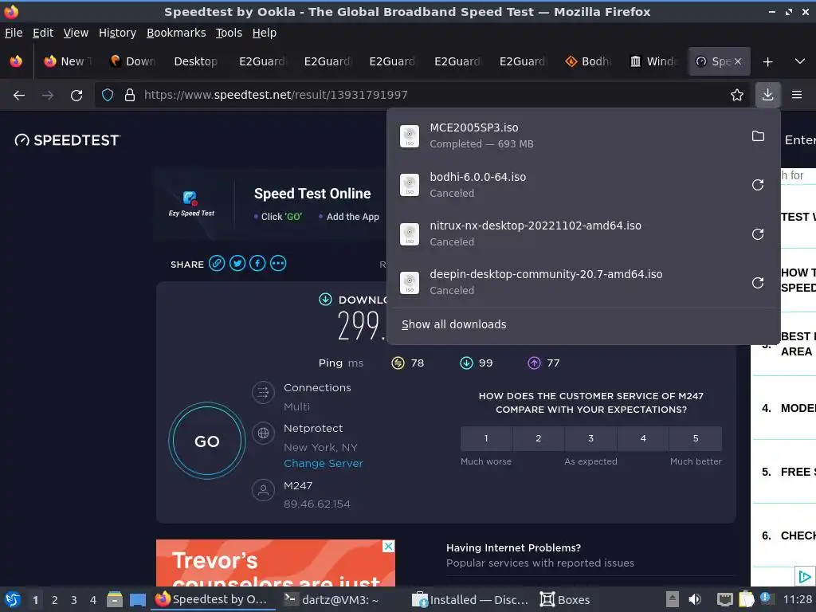The width and height of the screenshot is (816, 612).
Task: Switch to workspace 3
Action: (x=74, y=600)
